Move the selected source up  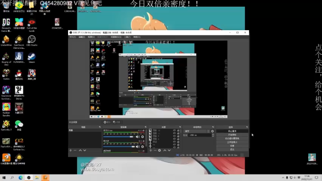tap(165, 150)
